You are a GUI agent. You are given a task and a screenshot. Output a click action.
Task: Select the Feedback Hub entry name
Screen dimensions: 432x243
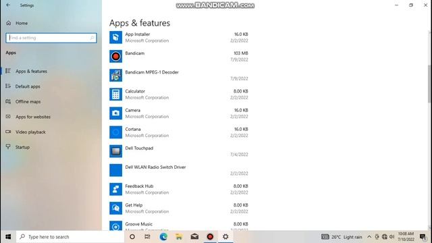click(139, 186)
